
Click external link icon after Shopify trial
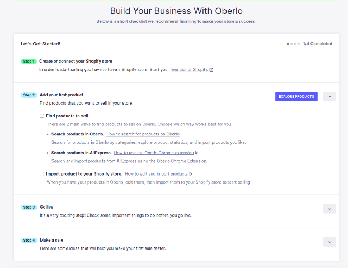click(x=211, y=70)
